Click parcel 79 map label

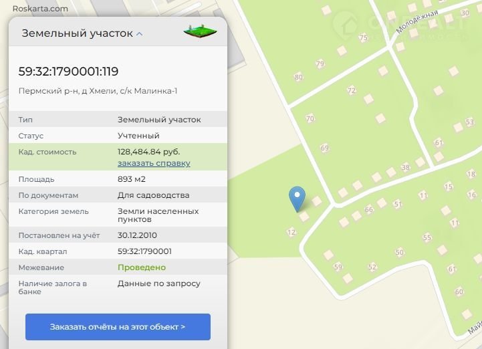coord(320,64)
